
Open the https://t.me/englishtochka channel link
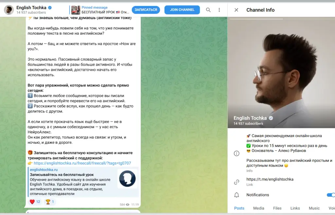(x=270, y=179)
